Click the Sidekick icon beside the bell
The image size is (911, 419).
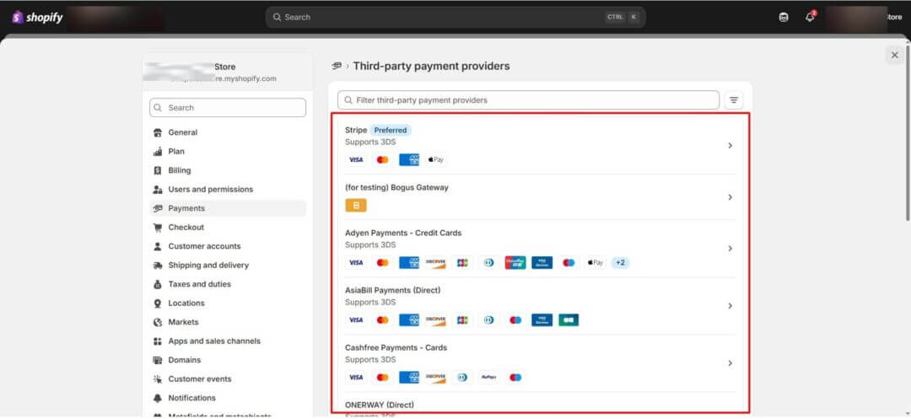784,17
